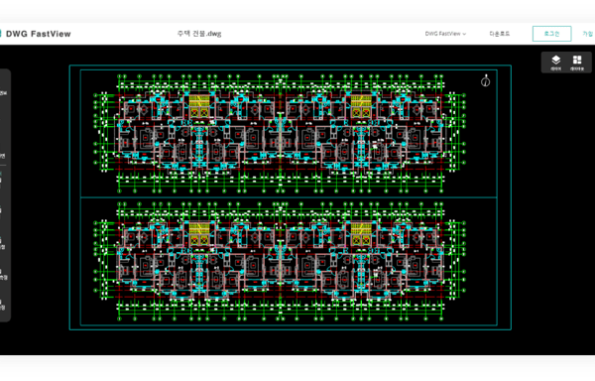Image resolution: width=595 pixels, height=381 pixels.
Task: Click the upper floor plan drawing
Action: pyautogui.click(x=280, y=134)
